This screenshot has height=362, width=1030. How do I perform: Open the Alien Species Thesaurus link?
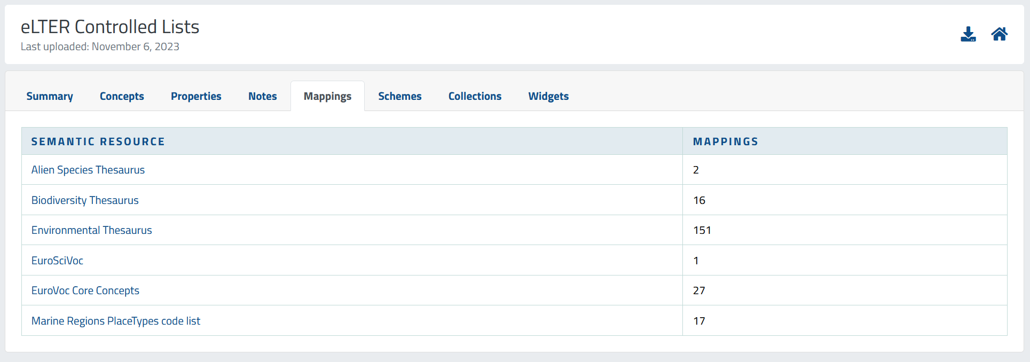click(88, 170)
